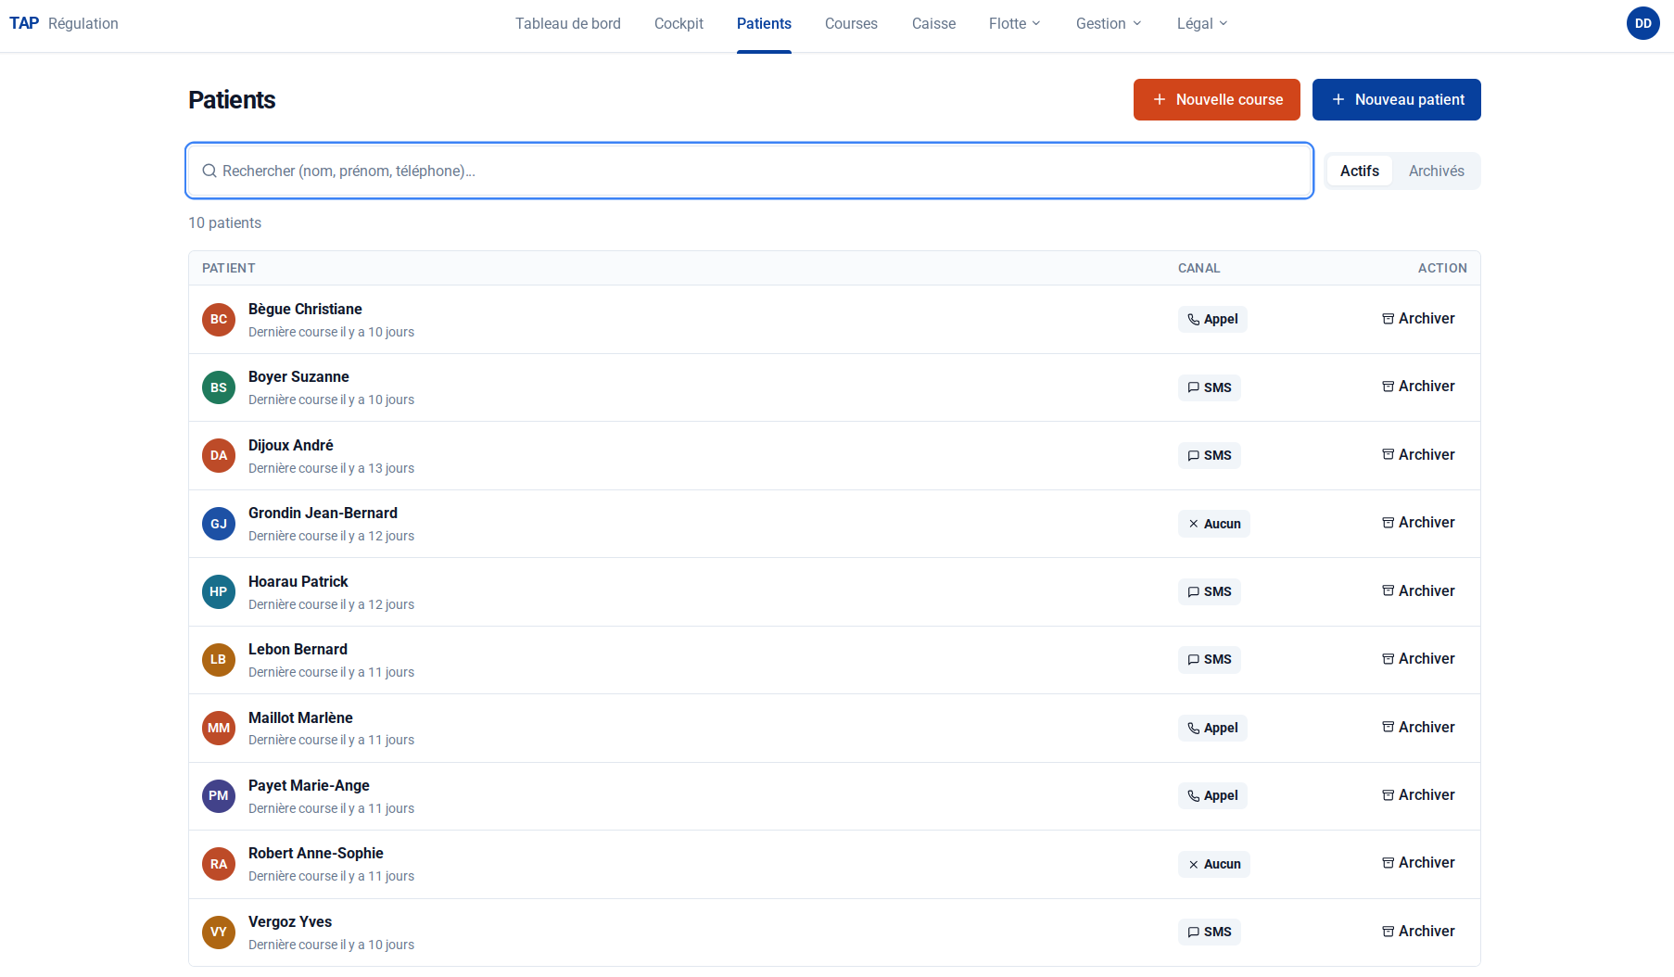The width and height of the screenshot is (1674, 977).
Task: Archive patient Lebon Bernard
Action: click(x=1418, y=659)
